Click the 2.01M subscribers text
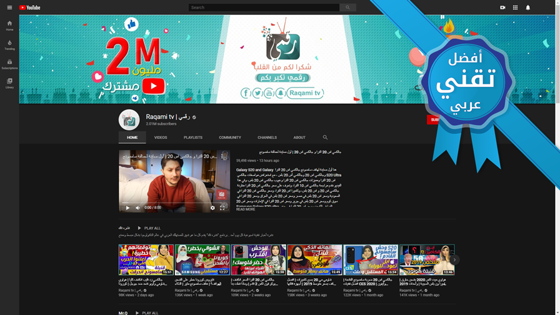 coord(161,124)
